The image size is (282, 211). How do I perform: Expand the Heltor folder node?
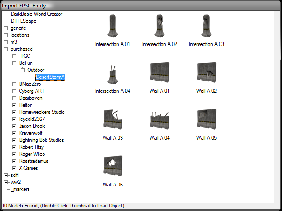14,105
